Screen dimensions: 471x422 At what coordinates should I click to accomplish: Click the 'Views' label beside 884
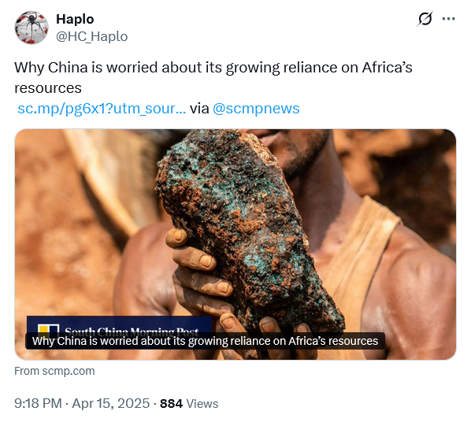coord(202,404)
